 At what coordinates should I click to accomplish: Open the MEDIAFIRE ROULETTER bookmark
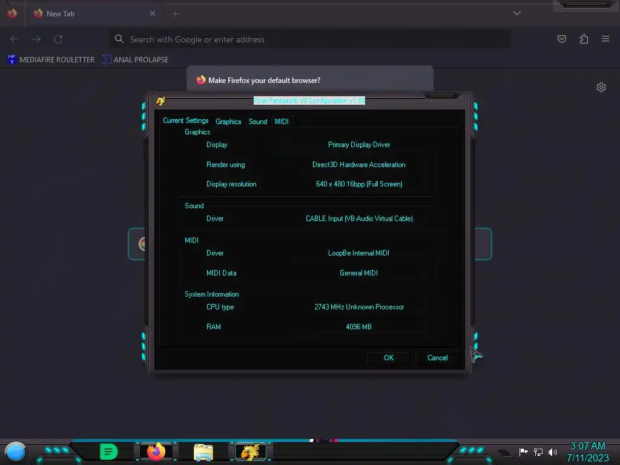[x=51, y=60]
